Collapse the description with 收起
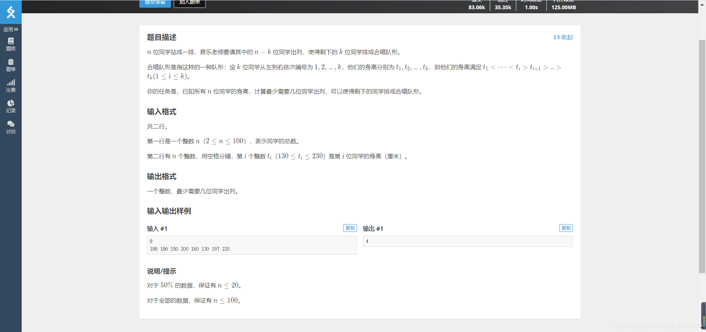Image resolution: width=706 pixels, height=332 pixels. pos(563,37)
